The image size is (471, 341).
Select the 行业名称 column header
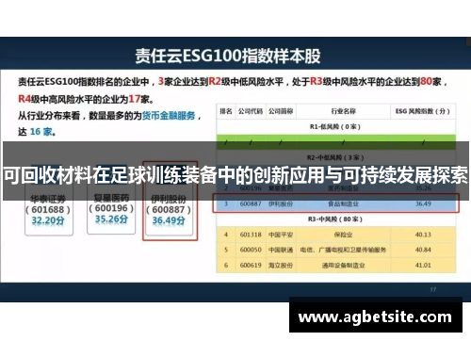point(343,111)
